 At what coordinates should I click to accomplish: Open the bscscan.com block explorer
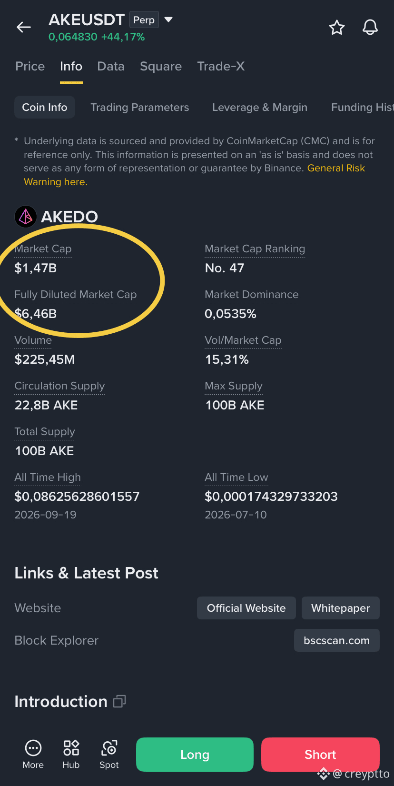337,640
